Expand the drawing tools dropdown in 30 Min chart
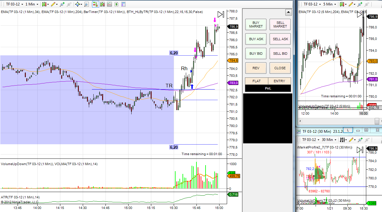The width and height of the screenshot is (382, 212). click(355, 140)
